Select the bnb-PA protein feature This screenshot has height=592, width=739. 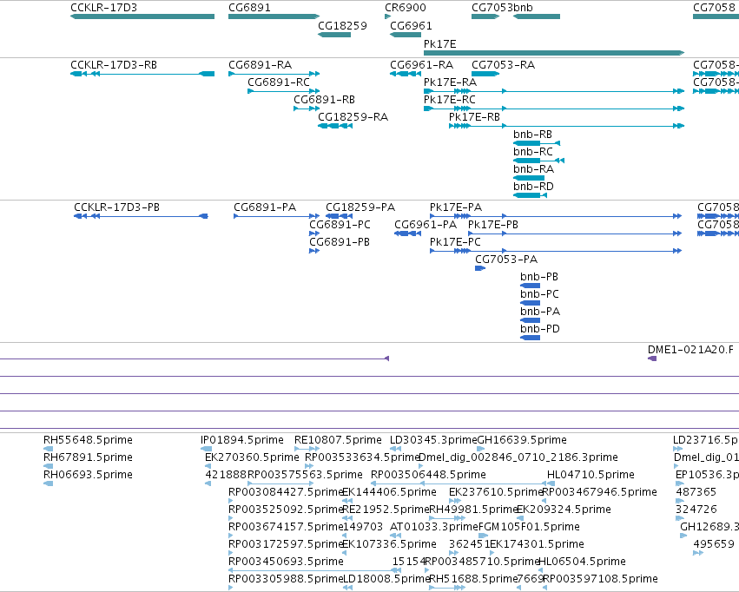531,320
